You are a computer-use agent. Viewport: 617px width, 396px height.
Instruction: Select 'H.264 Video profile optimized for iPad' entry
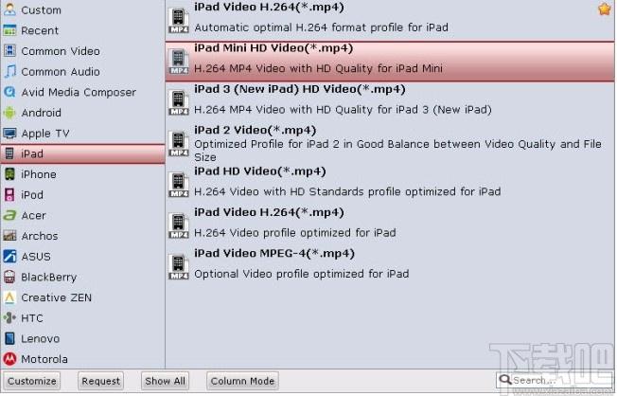(x=390, y=225)
